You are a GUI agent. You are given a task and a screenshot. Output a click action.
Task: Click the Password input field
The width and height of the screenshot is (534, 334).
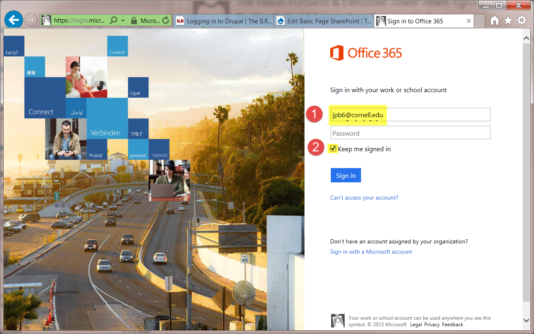pos(410,133)
